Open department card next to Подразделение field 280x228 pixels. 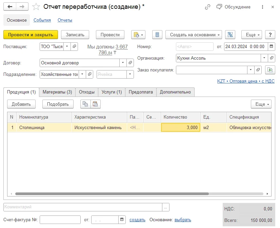click(89, 74)
